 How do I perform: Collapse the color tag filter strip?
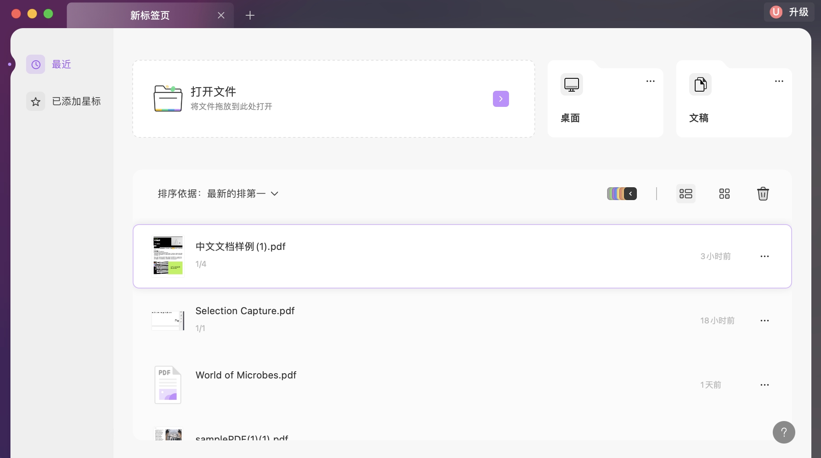630,193
